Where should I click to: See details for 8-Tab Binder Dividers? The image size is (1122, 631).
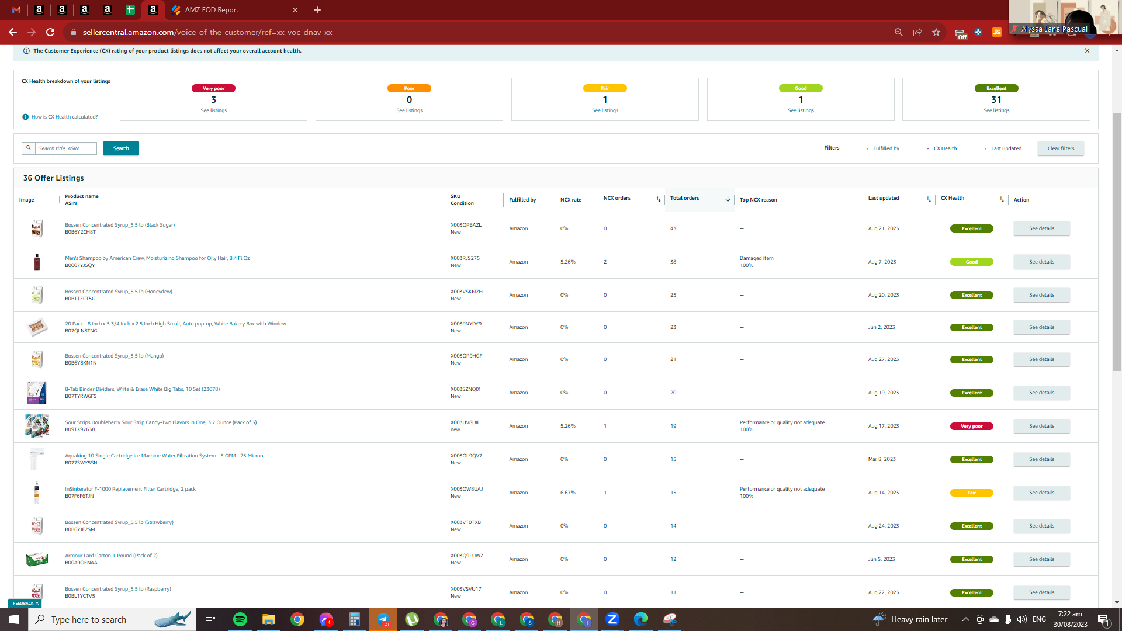1041,393
